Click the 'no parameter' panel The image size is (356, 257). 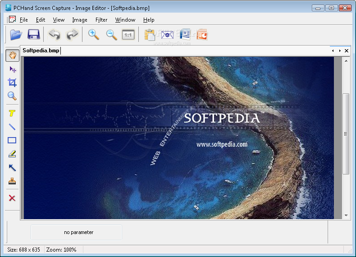[x=76, y=232]
